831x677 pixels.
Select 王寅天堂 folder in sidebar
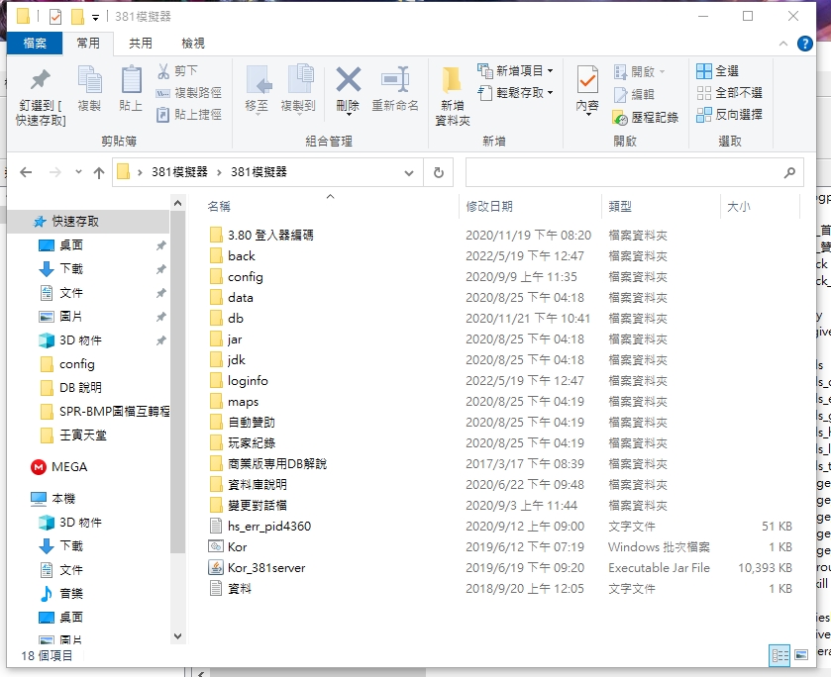tap(73, 435)
